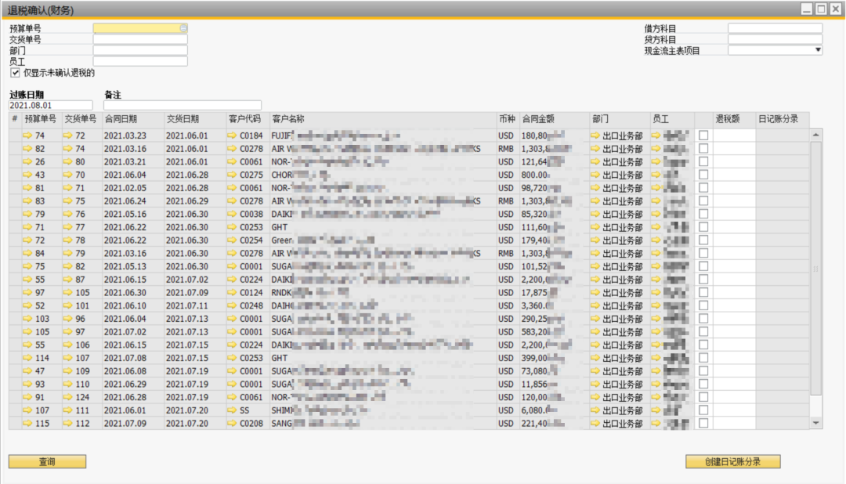The image size is (846, 484).
Task: Untick 仅显示未确认退税的 checkbox
Action: click(x=15, y=73)
